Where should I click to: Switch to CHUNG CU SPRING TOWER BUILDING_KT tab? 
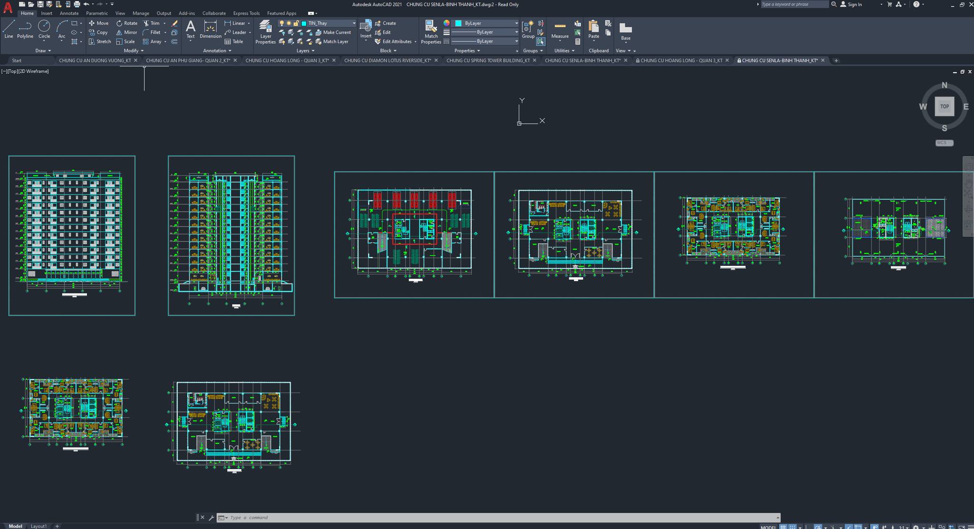pos(487,60)
